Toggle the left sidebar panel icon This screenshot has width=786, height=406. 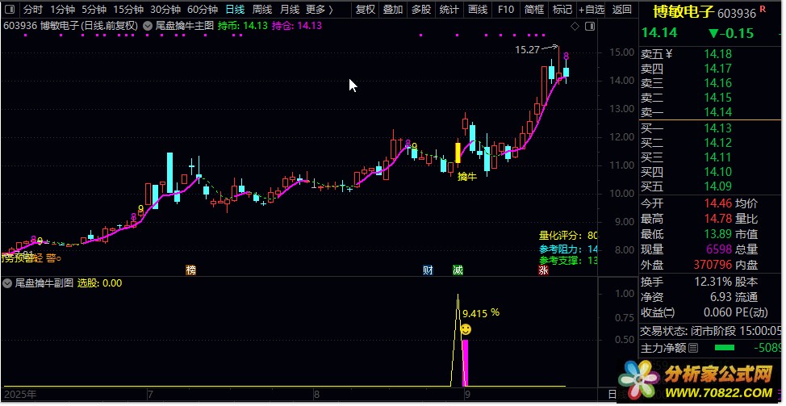click(x=10, y=9)
